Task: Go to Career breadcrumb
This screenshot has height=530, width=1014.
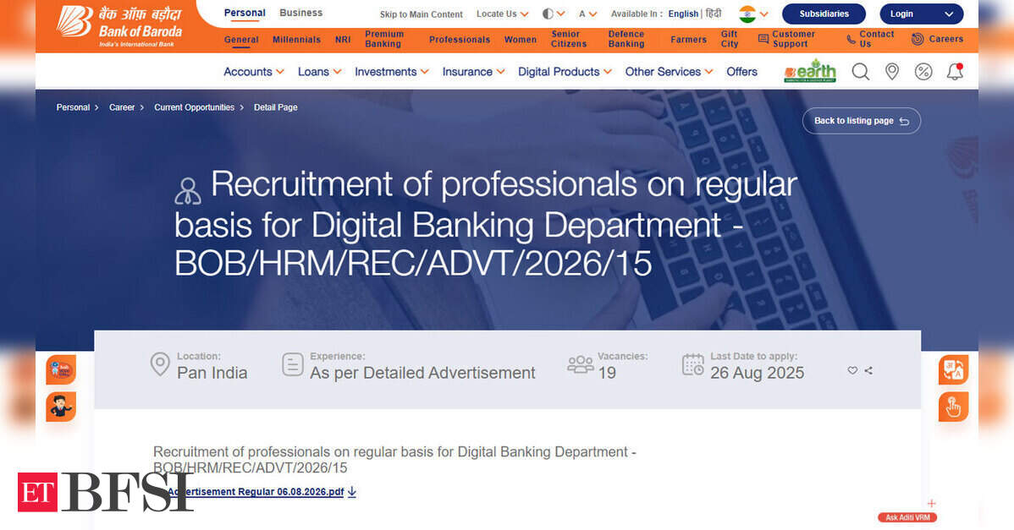Action: (x=122, y=107)
